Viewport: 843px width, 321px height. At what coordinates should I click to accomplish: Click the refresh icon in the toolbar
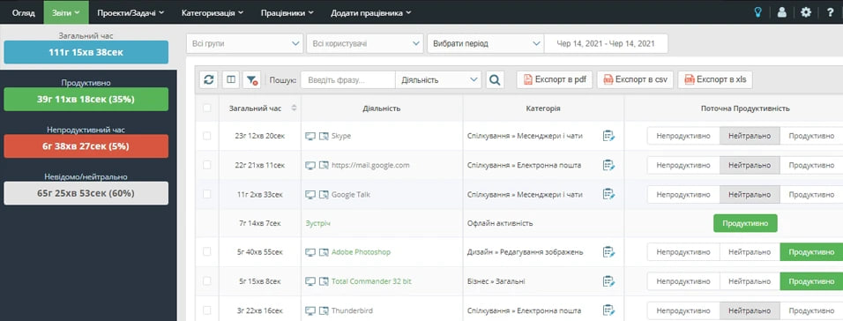click(209, 79)
